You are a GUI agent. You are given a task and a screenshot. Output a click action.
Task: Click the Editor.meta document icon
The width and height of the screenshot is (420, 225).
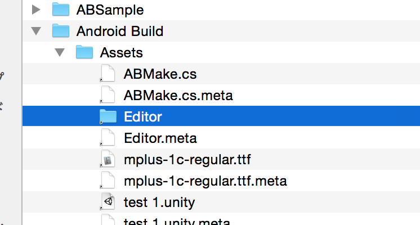[108, 138]
